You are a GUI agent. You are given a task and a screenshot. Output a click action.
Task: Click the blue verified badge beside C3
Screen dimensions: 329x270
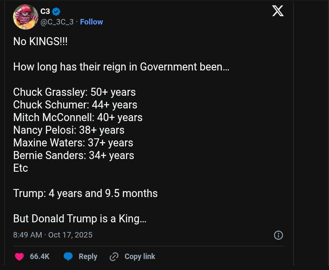[56, 12]
